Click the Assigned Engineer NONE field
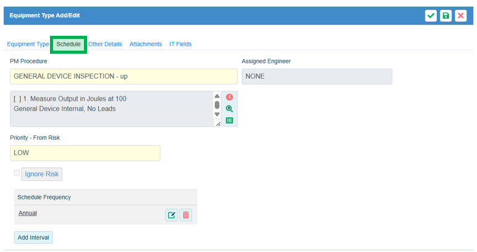The image size is (477, 252). 317,77
